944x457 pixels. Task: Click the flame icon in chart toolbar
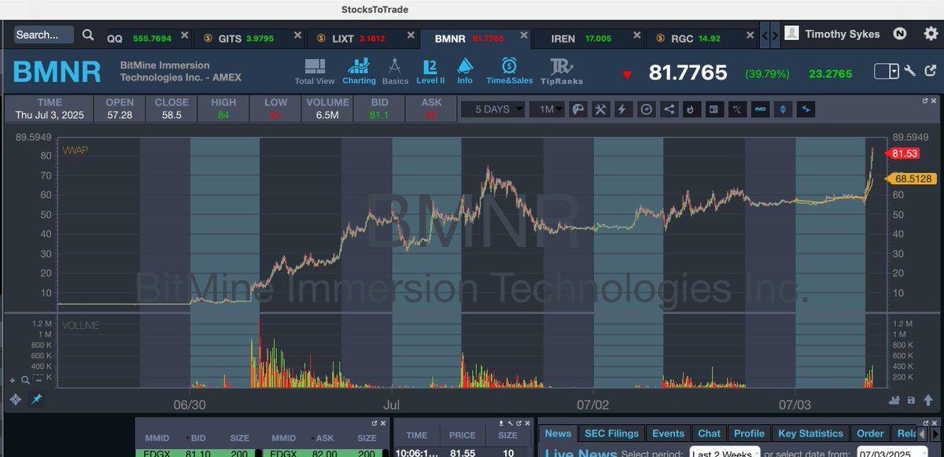(x=691, y=109)
